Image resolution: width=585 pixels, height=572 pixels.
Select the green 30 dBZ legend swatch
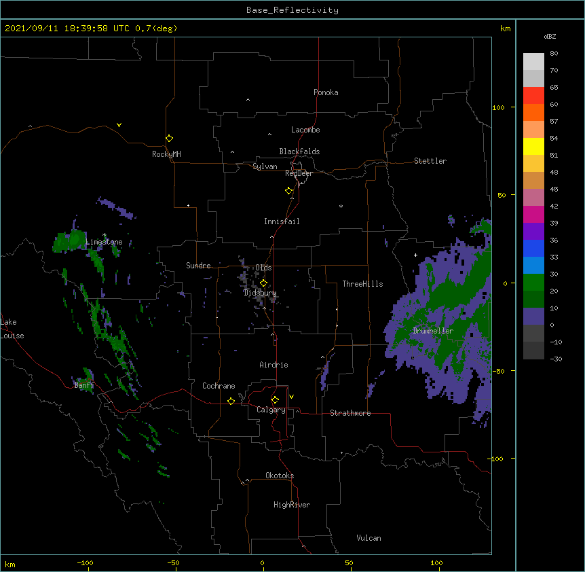[533, 283]
